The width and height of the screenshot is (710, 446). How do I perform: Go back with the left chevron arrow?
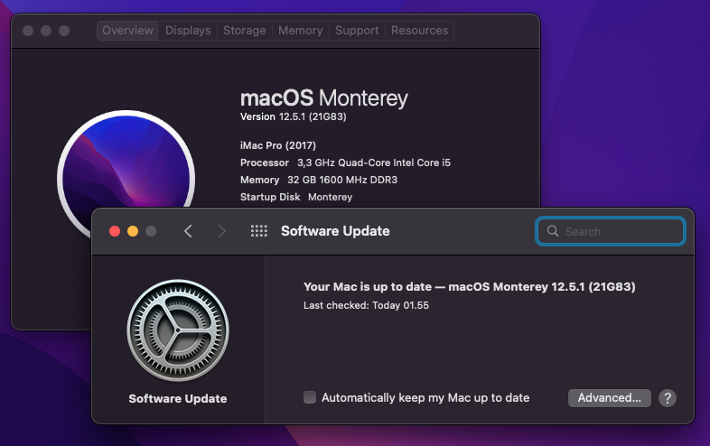coord(189,231)
